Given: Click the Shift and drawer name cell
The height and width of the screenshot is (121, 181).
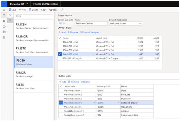Looking at the screenshot, I should 137,103.
